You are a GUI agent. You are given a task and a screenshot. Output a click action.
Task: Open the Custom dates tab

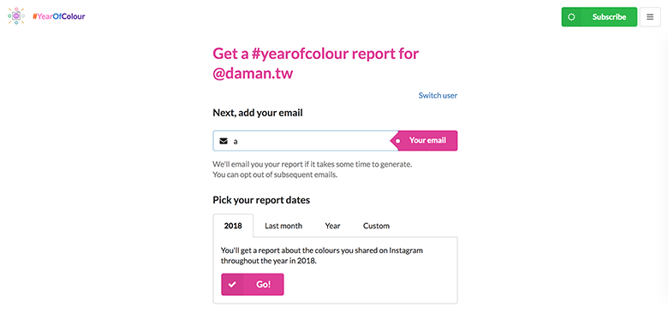click(x=376, y=226)
